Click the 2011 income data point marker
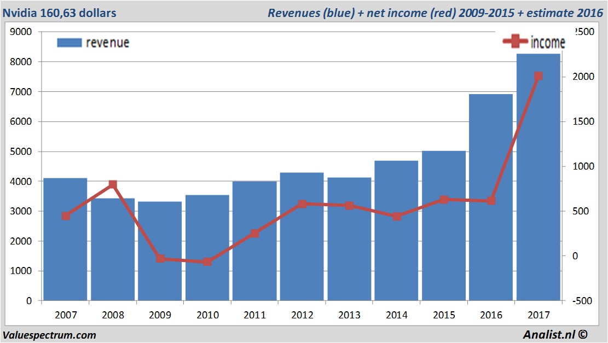This screenshot has height=343, width=608. 255,233
